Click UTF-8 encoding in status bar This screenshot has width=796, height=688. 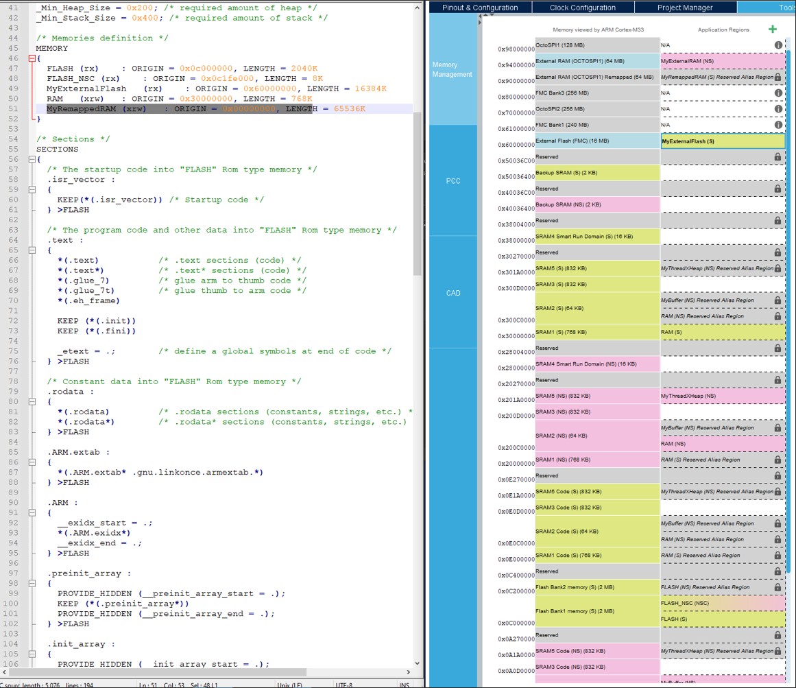(x=343, y=685)
